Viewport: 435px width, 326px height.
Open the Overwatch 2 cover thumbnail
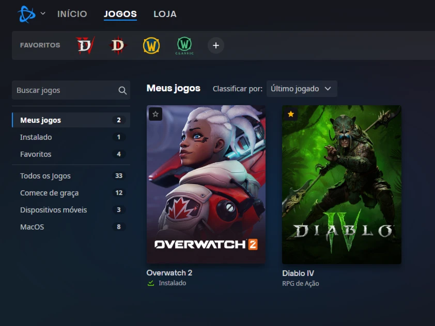(x=206, y=184)
